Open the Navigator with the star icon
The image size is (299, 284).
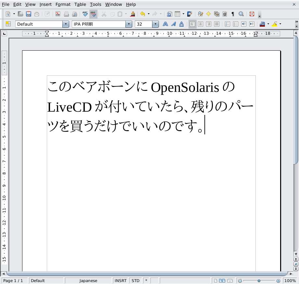208,14
